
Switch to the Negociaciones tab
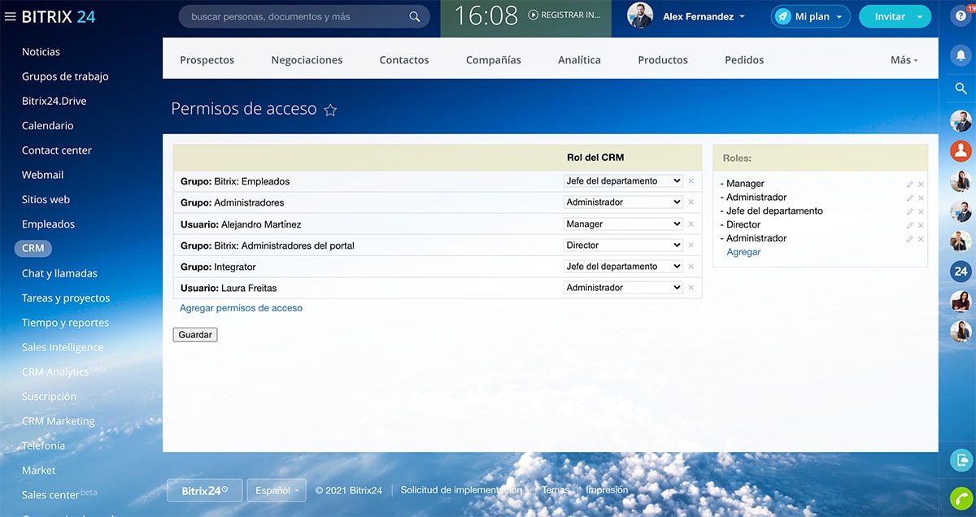coord(307,60)
